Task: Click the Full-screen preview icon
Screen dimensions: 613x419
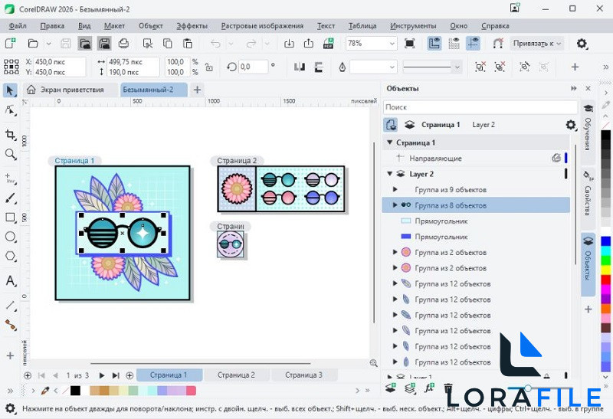Action: (410, 43)
